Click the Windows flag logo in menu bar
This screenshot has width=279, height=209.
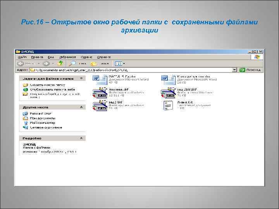click(x=257, y=57)
